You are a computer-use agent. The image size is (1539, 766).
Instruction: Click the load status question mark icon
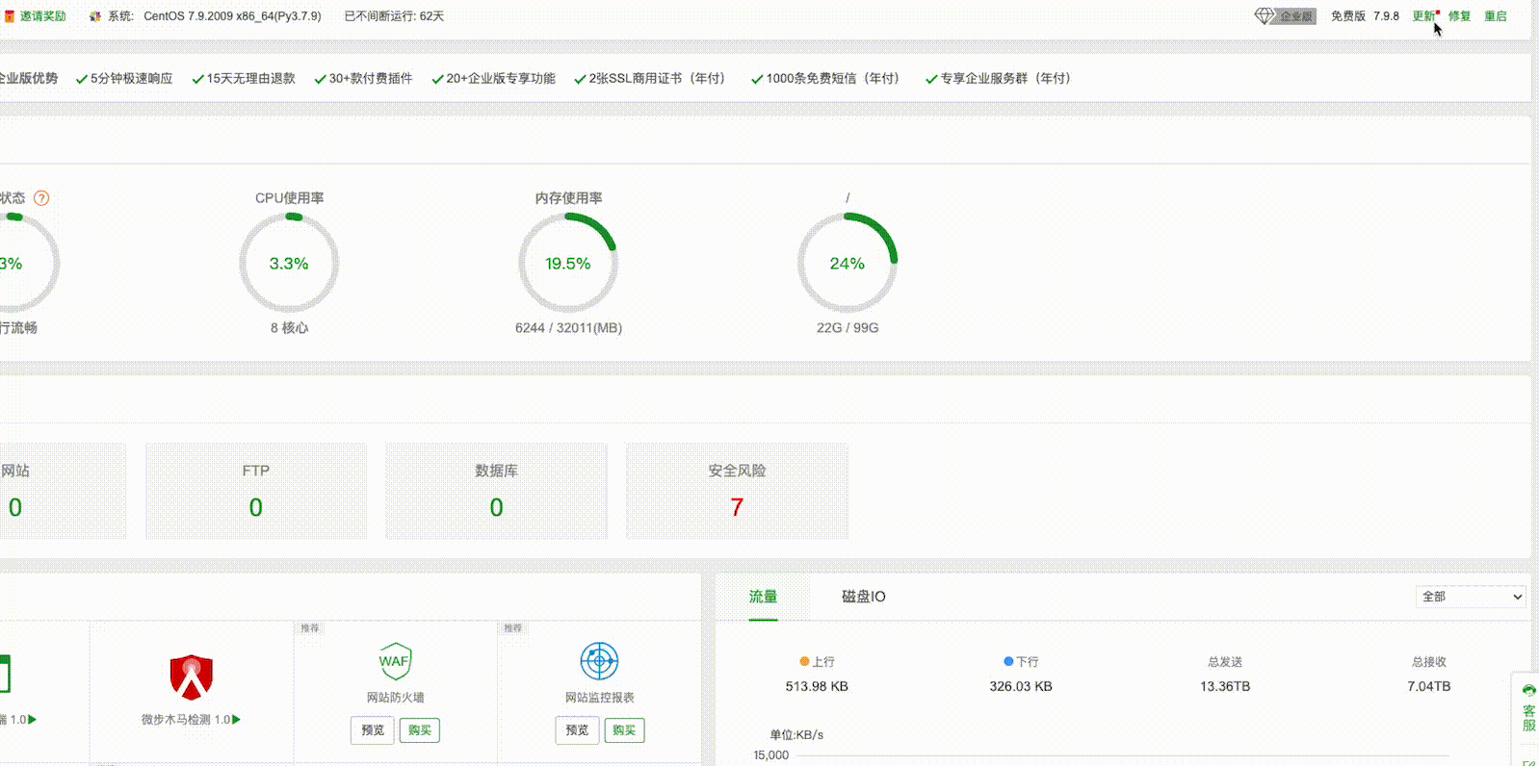[x=41, y=198]
